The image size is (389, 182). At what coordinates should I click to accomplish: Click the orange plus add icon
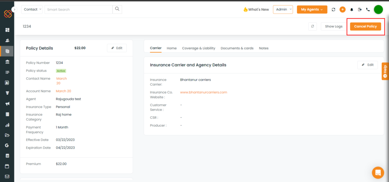click(x=342, y=9)
